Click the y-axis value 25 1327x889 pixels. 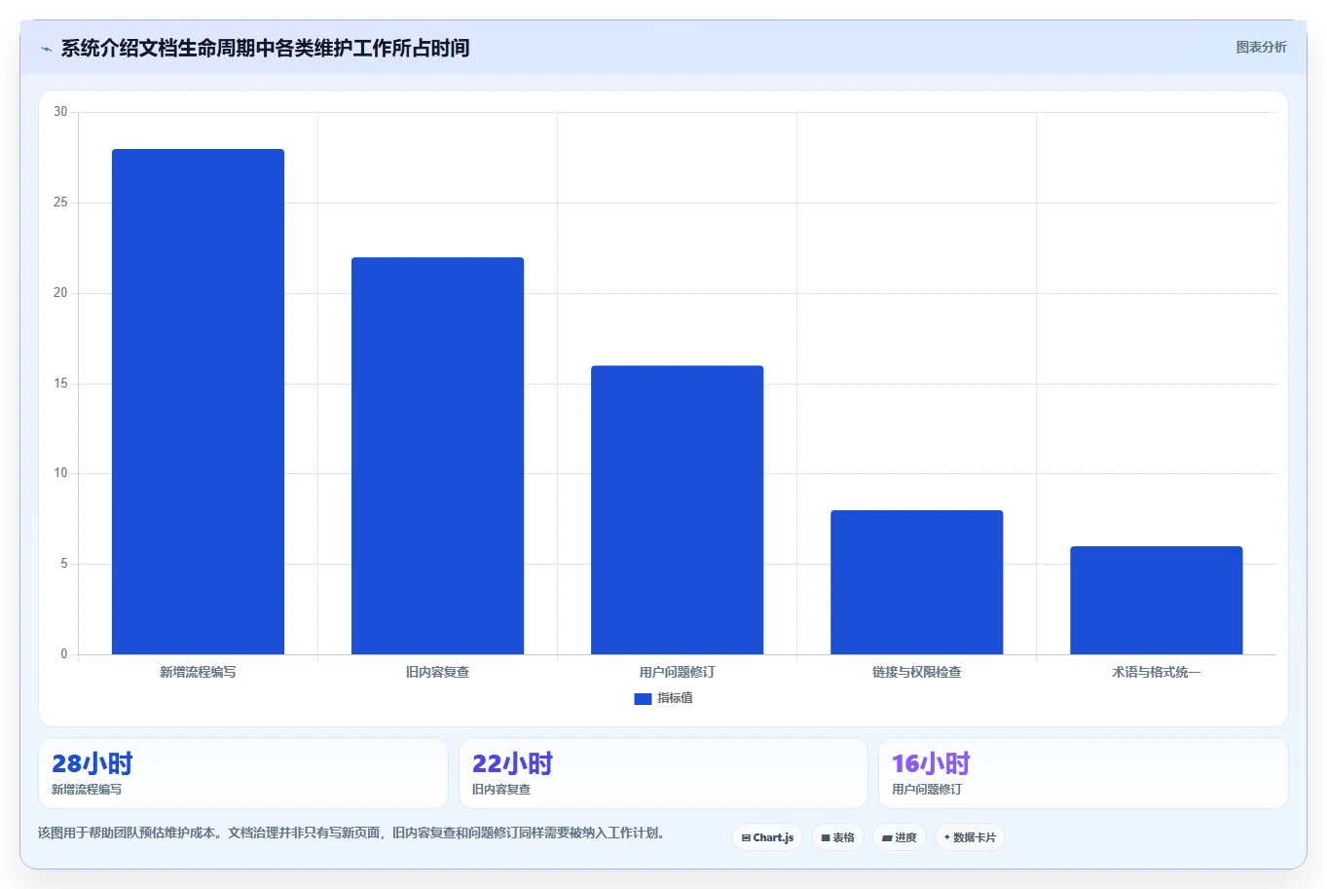[60, 203]
